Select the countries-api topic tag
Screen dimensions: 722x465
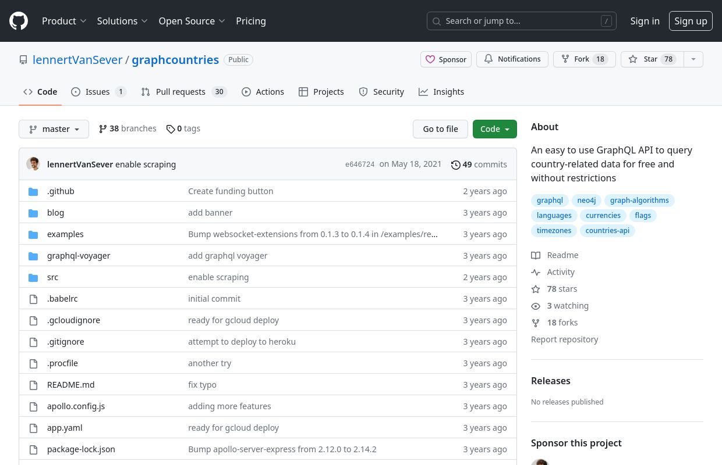(607, 231)
